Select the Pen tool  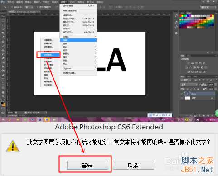point(3,75)
